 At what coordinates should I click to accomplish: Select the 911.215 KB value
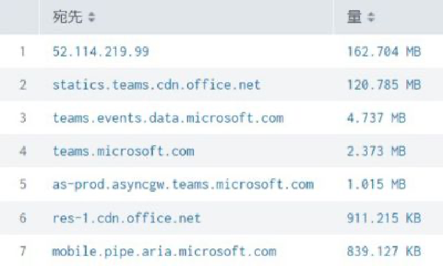[x=384, y=218]
